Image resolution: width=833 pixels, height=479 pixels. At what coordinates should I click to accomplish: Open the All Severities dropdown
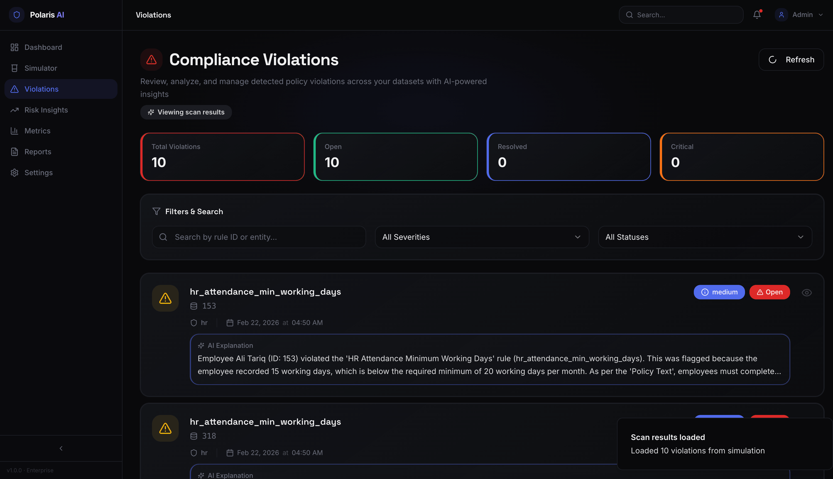click(482, 237)
